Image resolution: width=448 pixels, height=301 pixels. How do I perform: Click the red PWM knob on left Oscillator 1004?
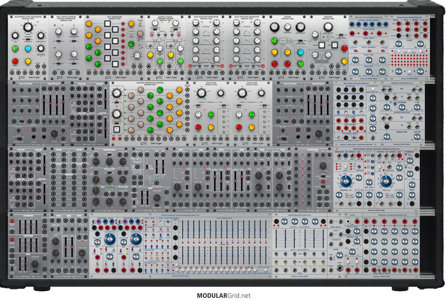click(198, 127)
